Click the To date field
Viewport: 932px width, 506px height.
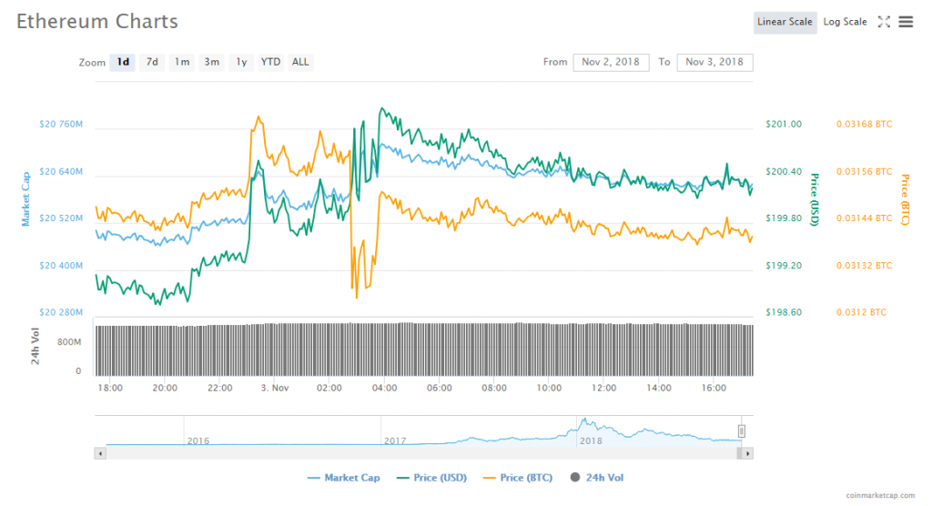(714, 62)
